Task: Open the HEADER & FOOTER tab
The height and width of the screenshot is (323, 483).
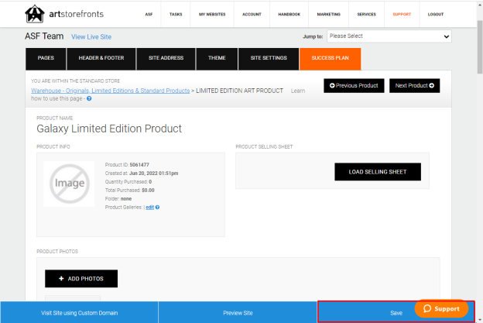Action: (101, 58)
